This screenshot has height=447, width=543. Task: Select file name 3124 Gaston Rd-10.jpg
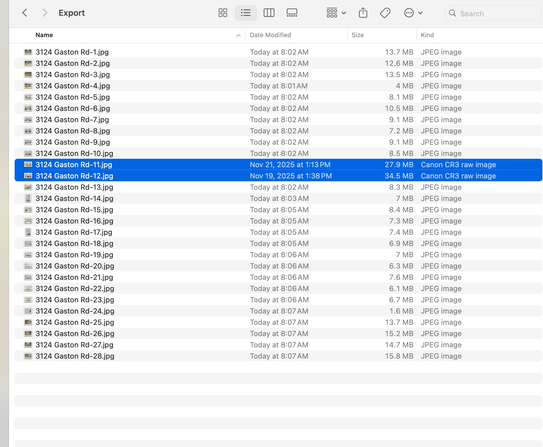coord(74,153)
